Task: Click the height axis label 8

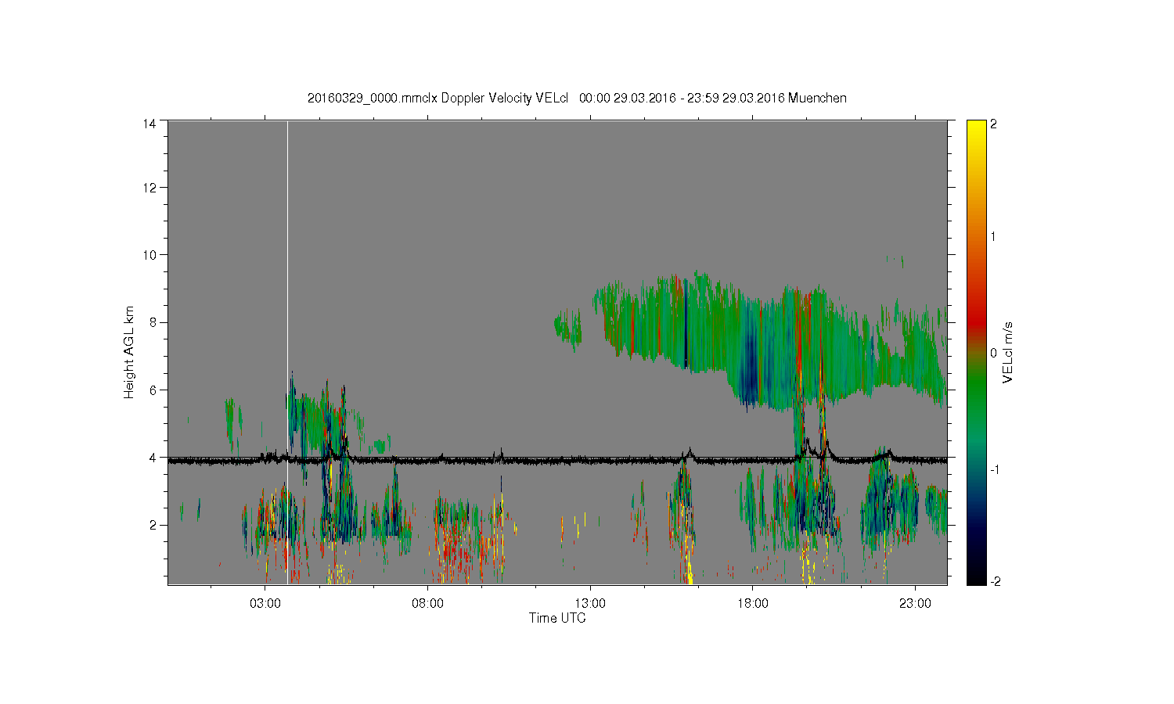Action: (153, 322)
